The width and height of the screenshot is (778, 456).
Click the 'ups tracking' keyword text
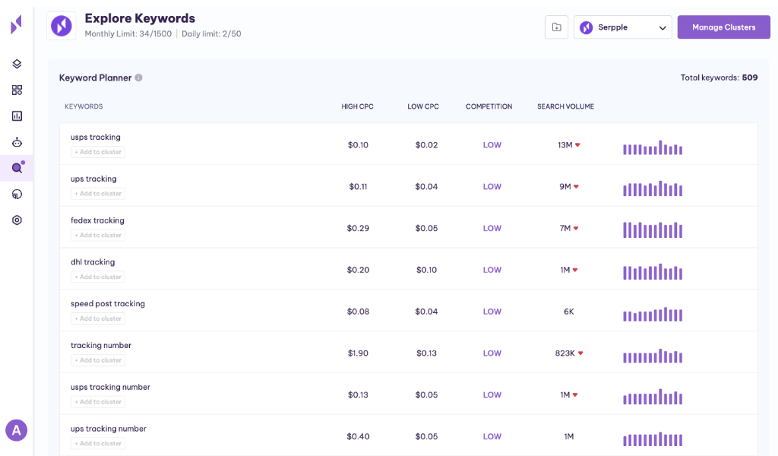click(93, 179)
